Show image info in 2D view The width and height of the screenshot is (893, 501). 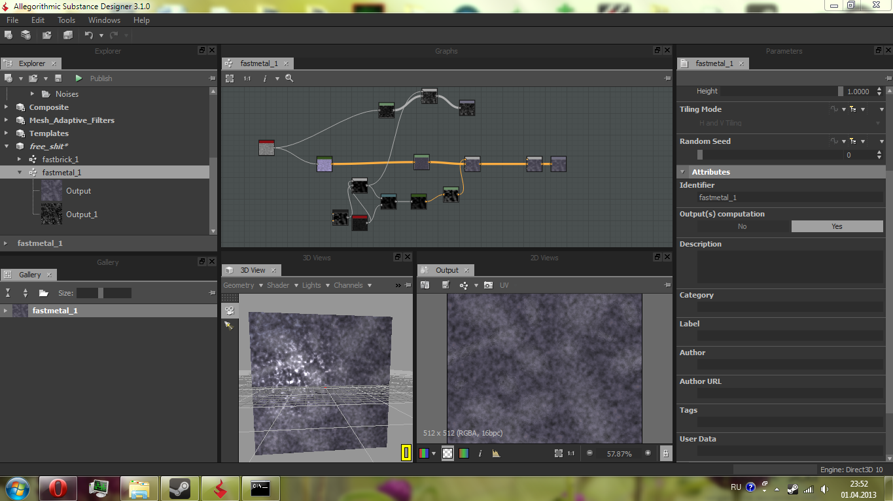(480, 453)
